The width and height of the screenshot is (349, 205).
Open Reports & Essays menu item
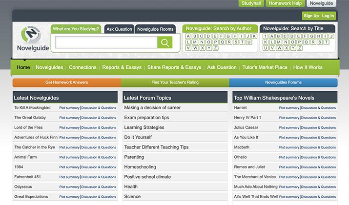(x=122, y=67)
